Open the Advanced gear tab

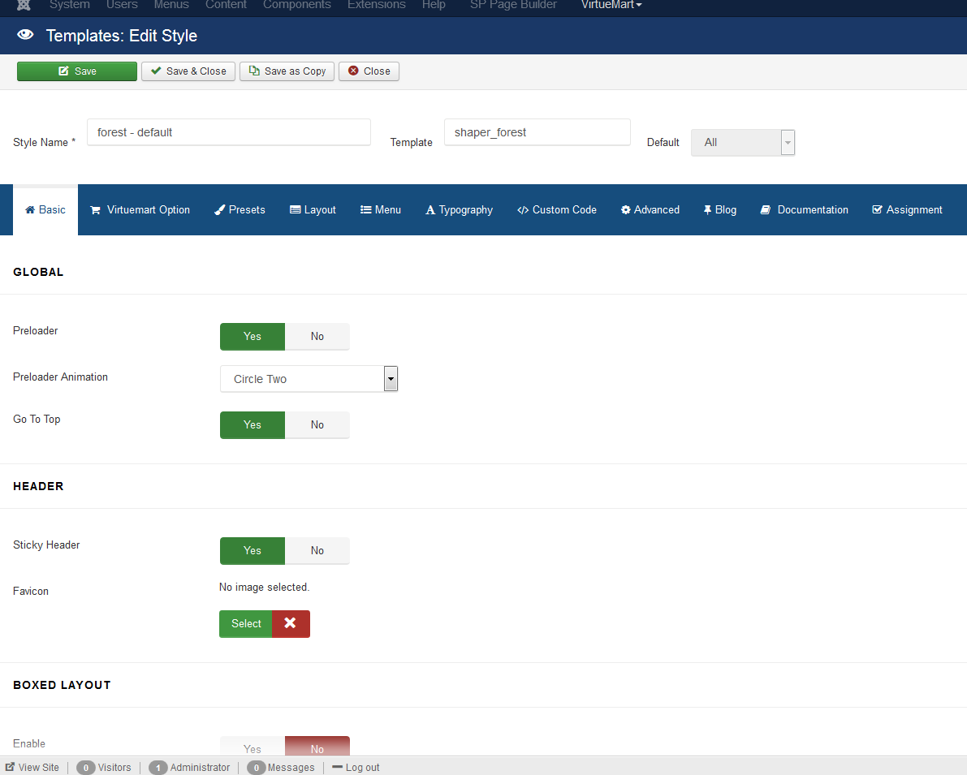650,209
